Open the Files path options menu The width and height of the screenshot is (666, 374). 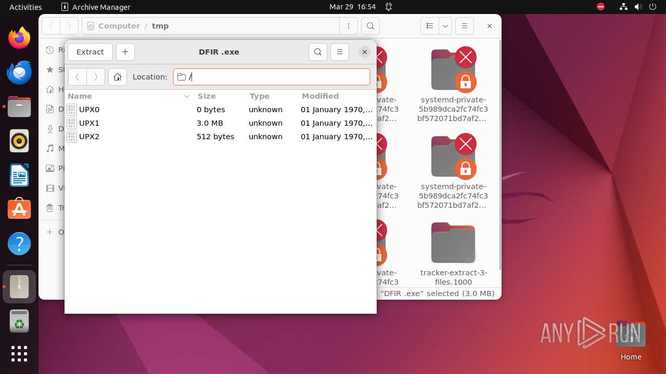(x=348, y=26)
